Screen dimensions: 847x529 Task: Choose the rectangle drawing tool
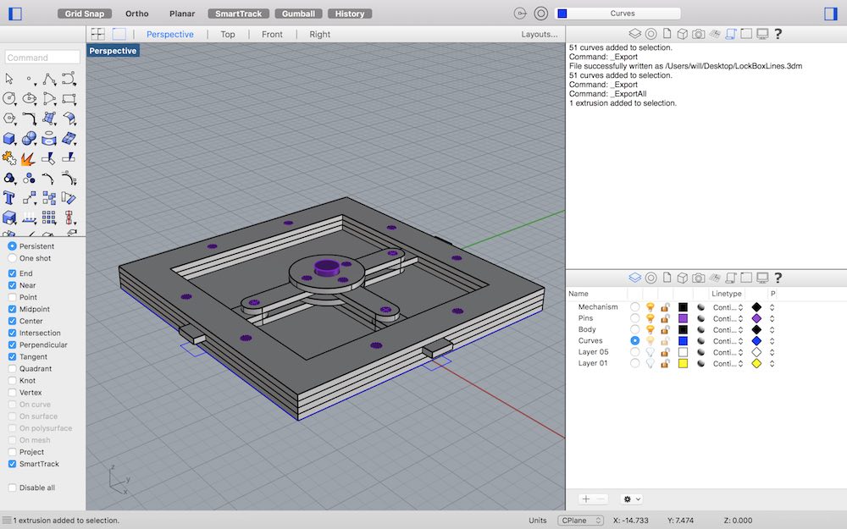[69, 98]
